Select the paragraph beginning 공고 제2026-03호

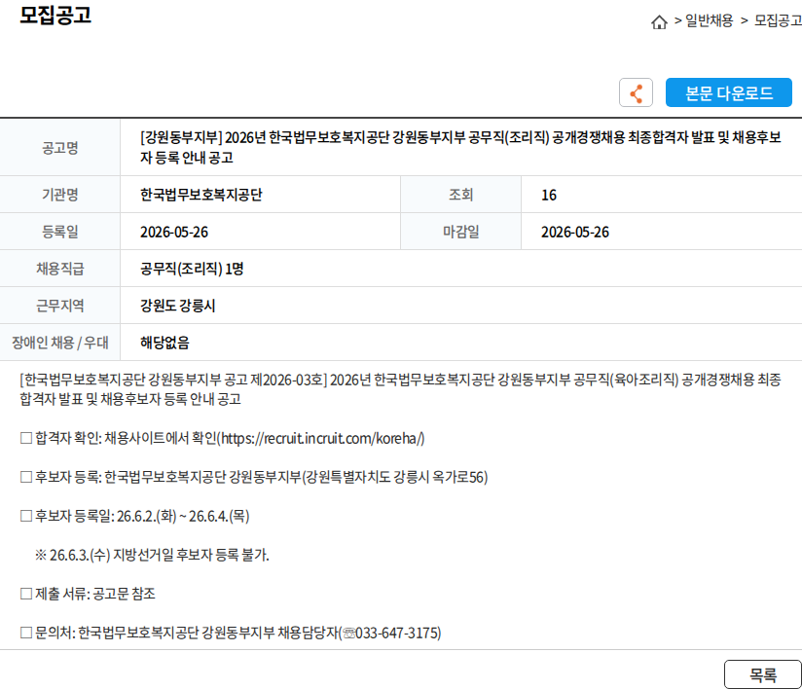point(400,389)
